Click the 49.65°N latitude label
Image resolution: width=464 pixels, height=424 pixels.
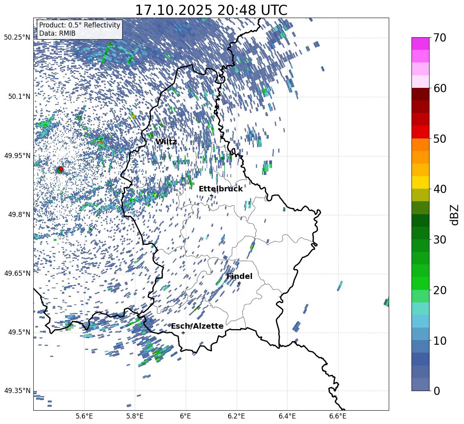[x=18, y=273]
